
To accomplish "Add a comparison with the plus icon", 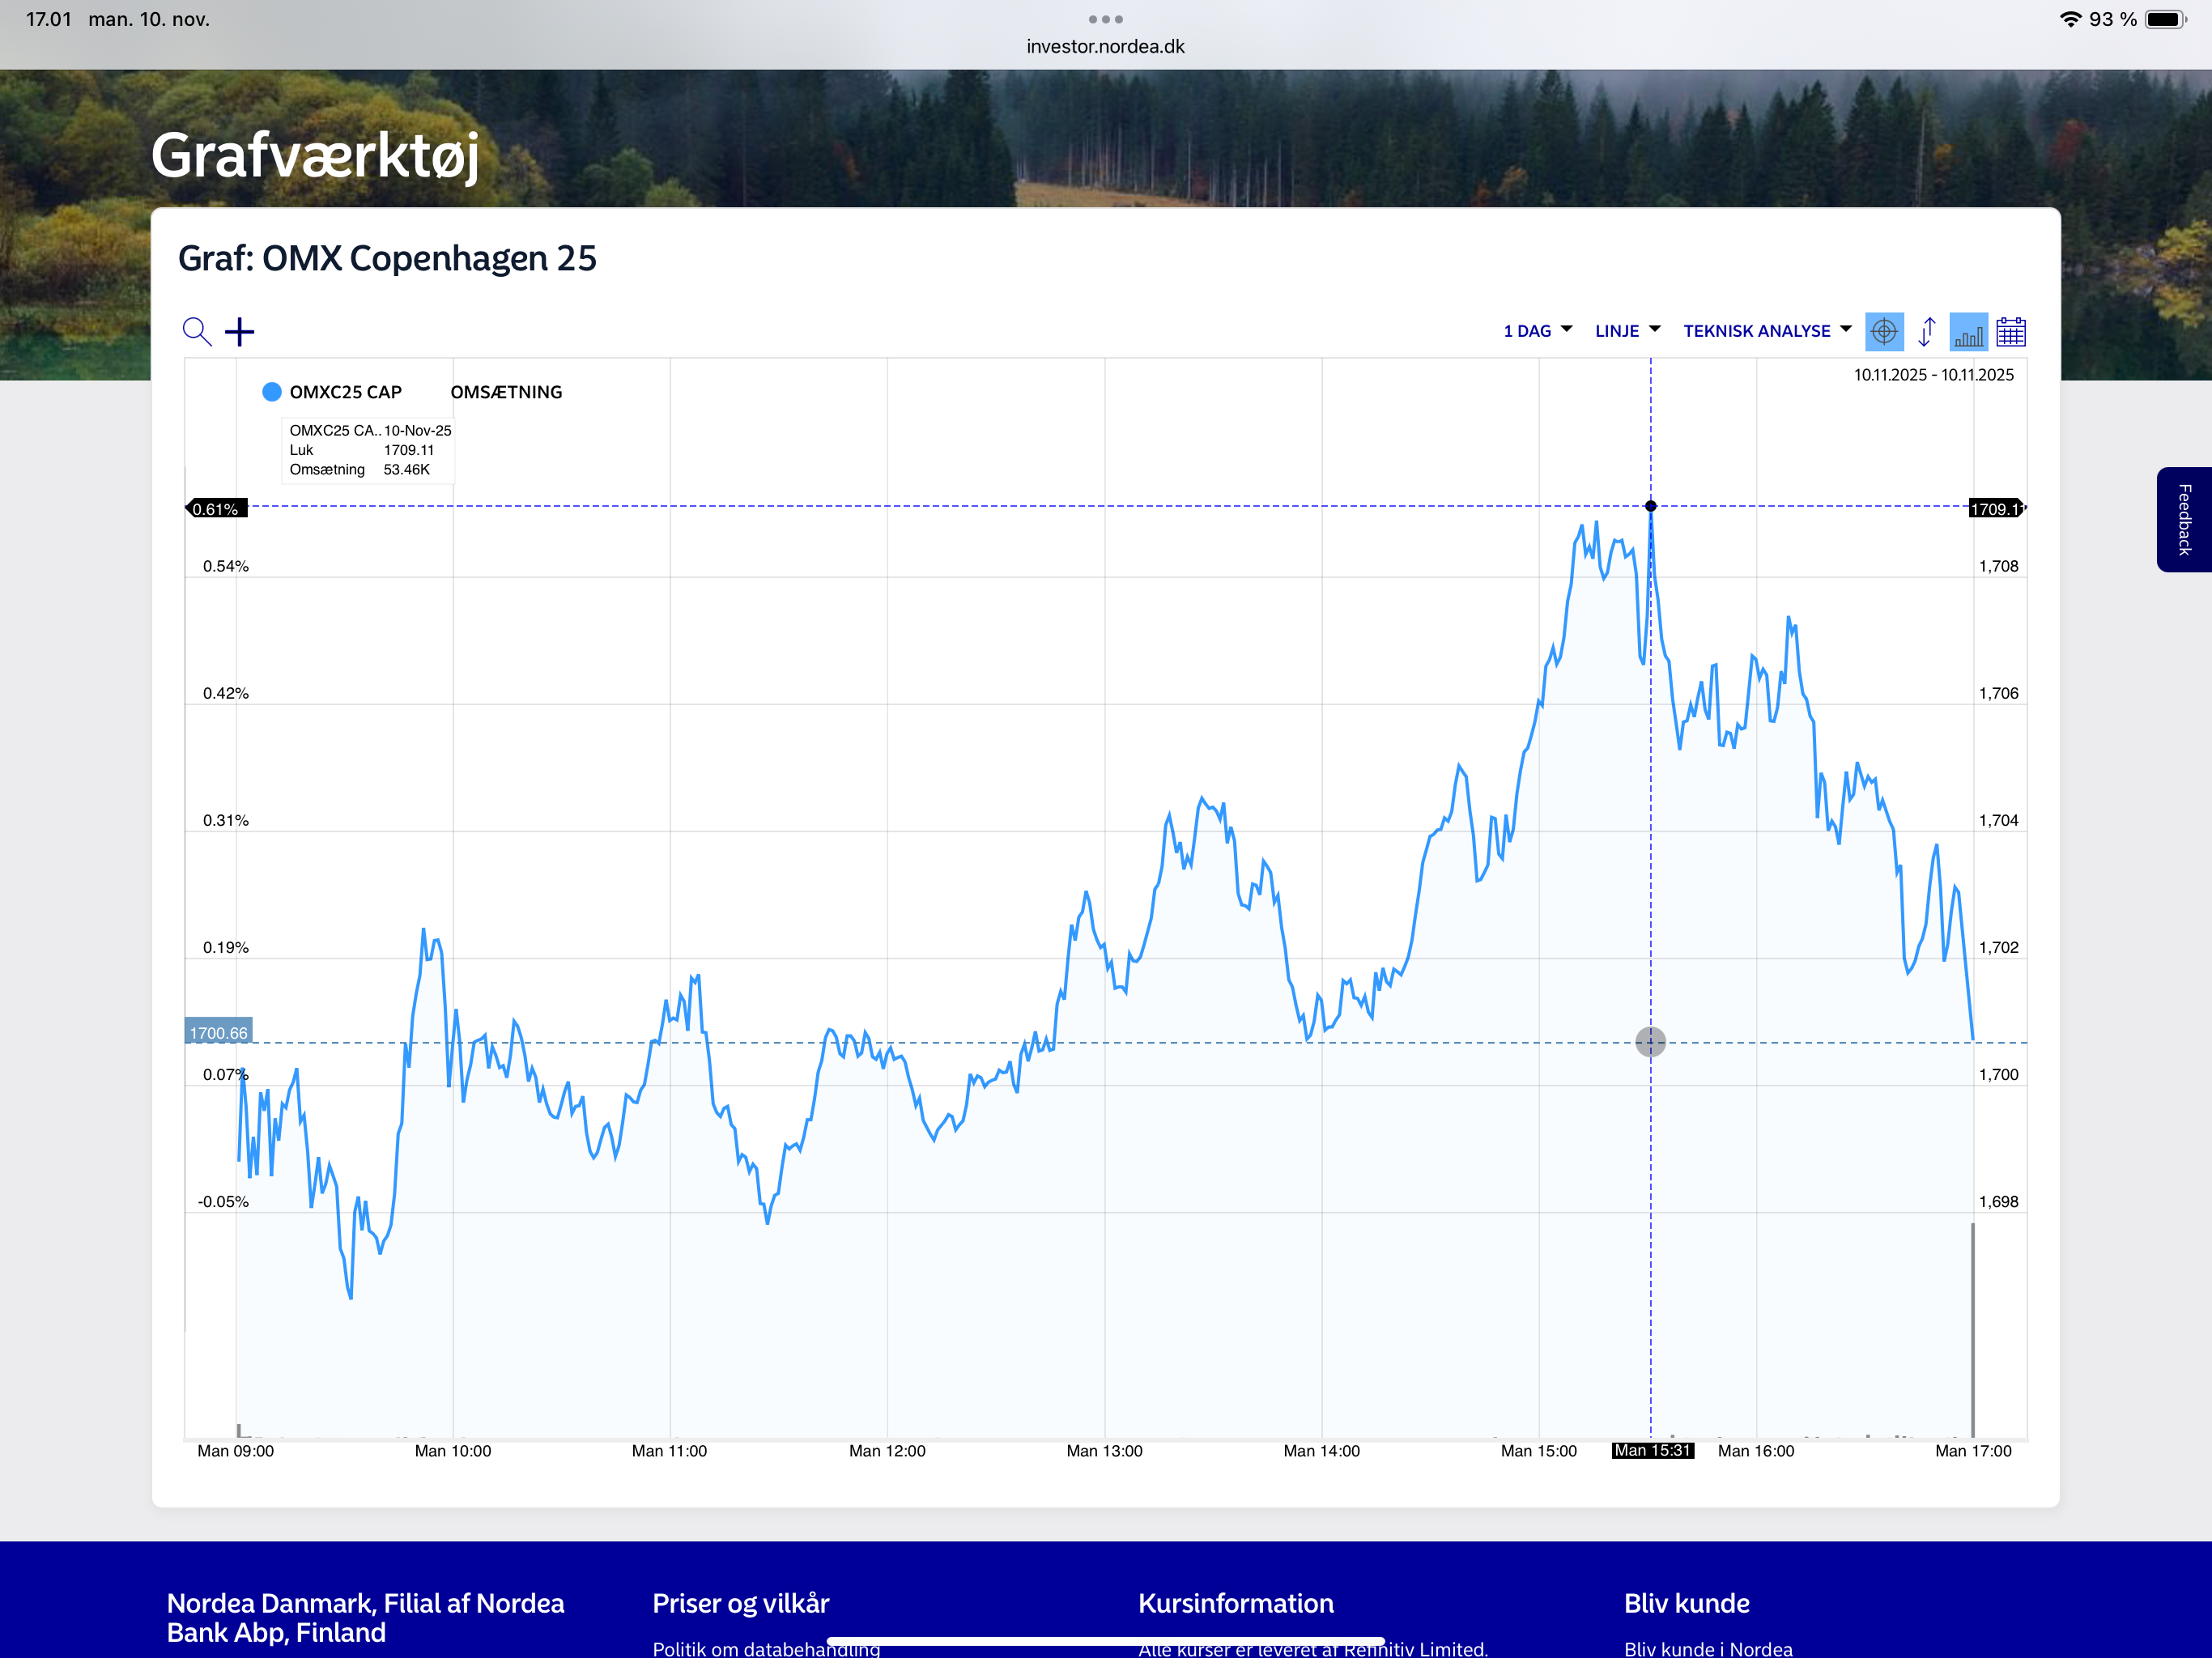I will point(239,331).
